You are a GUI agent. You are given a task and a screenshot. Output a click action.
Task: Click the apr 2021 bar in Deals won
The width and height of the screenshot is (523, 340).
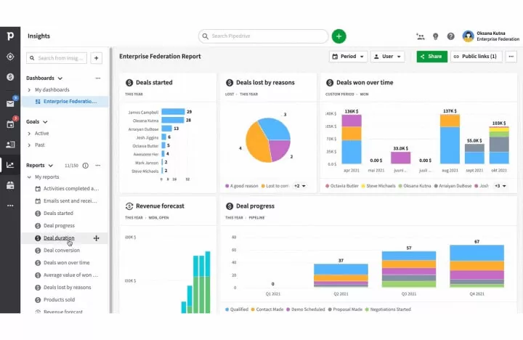(x=352, y=139)
